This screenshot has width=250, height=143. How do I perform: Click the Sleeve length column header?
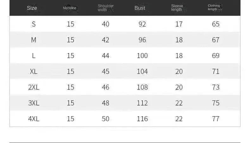(x=177, y=8)
